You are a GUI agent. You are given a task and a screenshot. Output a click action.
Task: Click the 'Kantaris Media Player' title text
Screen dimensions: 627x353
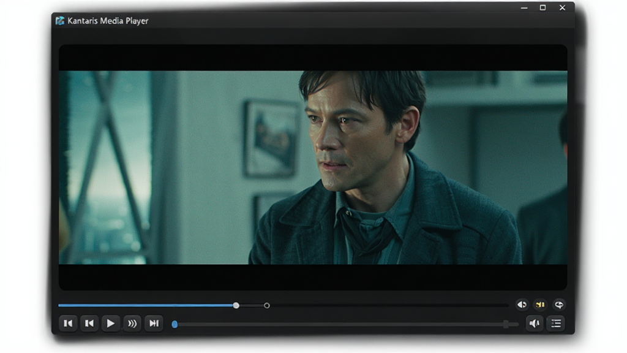click(x=108, y=21)
